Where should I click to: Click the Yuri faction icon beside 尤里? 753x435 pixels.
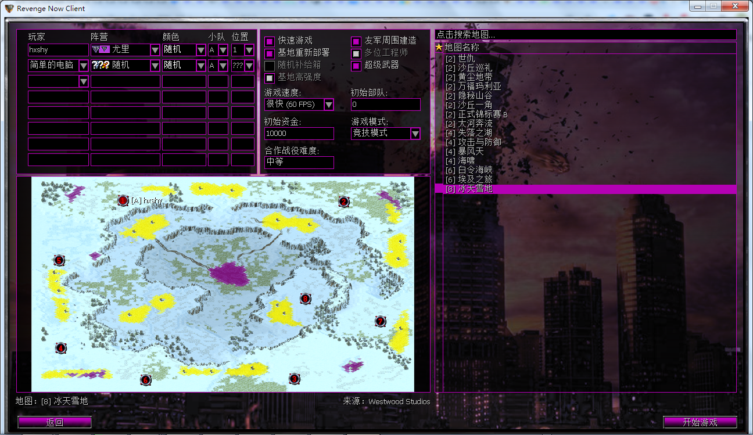(101, 49)
